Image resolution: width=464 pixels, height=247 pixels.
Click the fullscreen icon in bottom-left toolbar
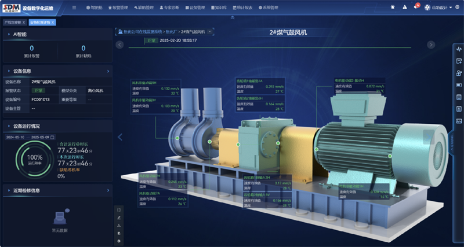[x=119, y=210]
